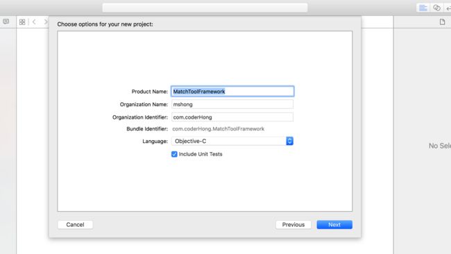
Task: Click the Previous button
Action: (293, 225)
